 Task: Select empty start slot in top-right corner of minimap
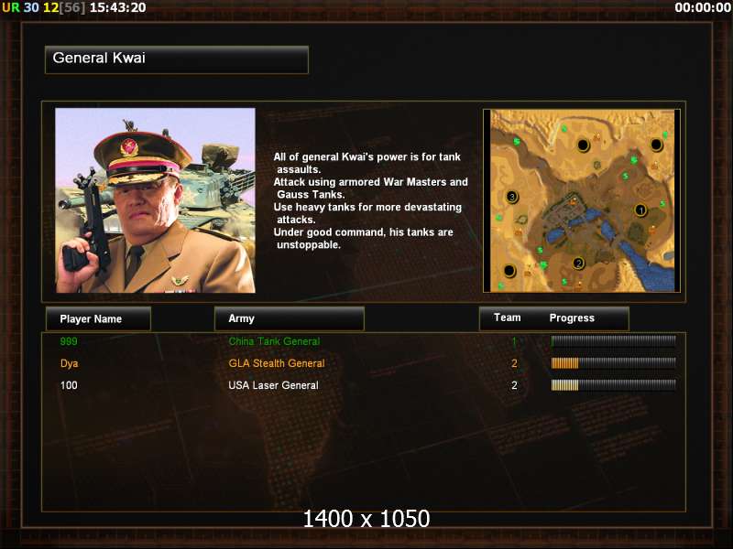coord(656,145)
